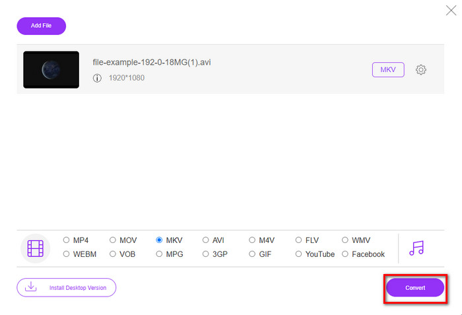The width and height of the screenshot is (462, 315).
Task: Click the info icon beside the resolution
Action: pos(97,78)
